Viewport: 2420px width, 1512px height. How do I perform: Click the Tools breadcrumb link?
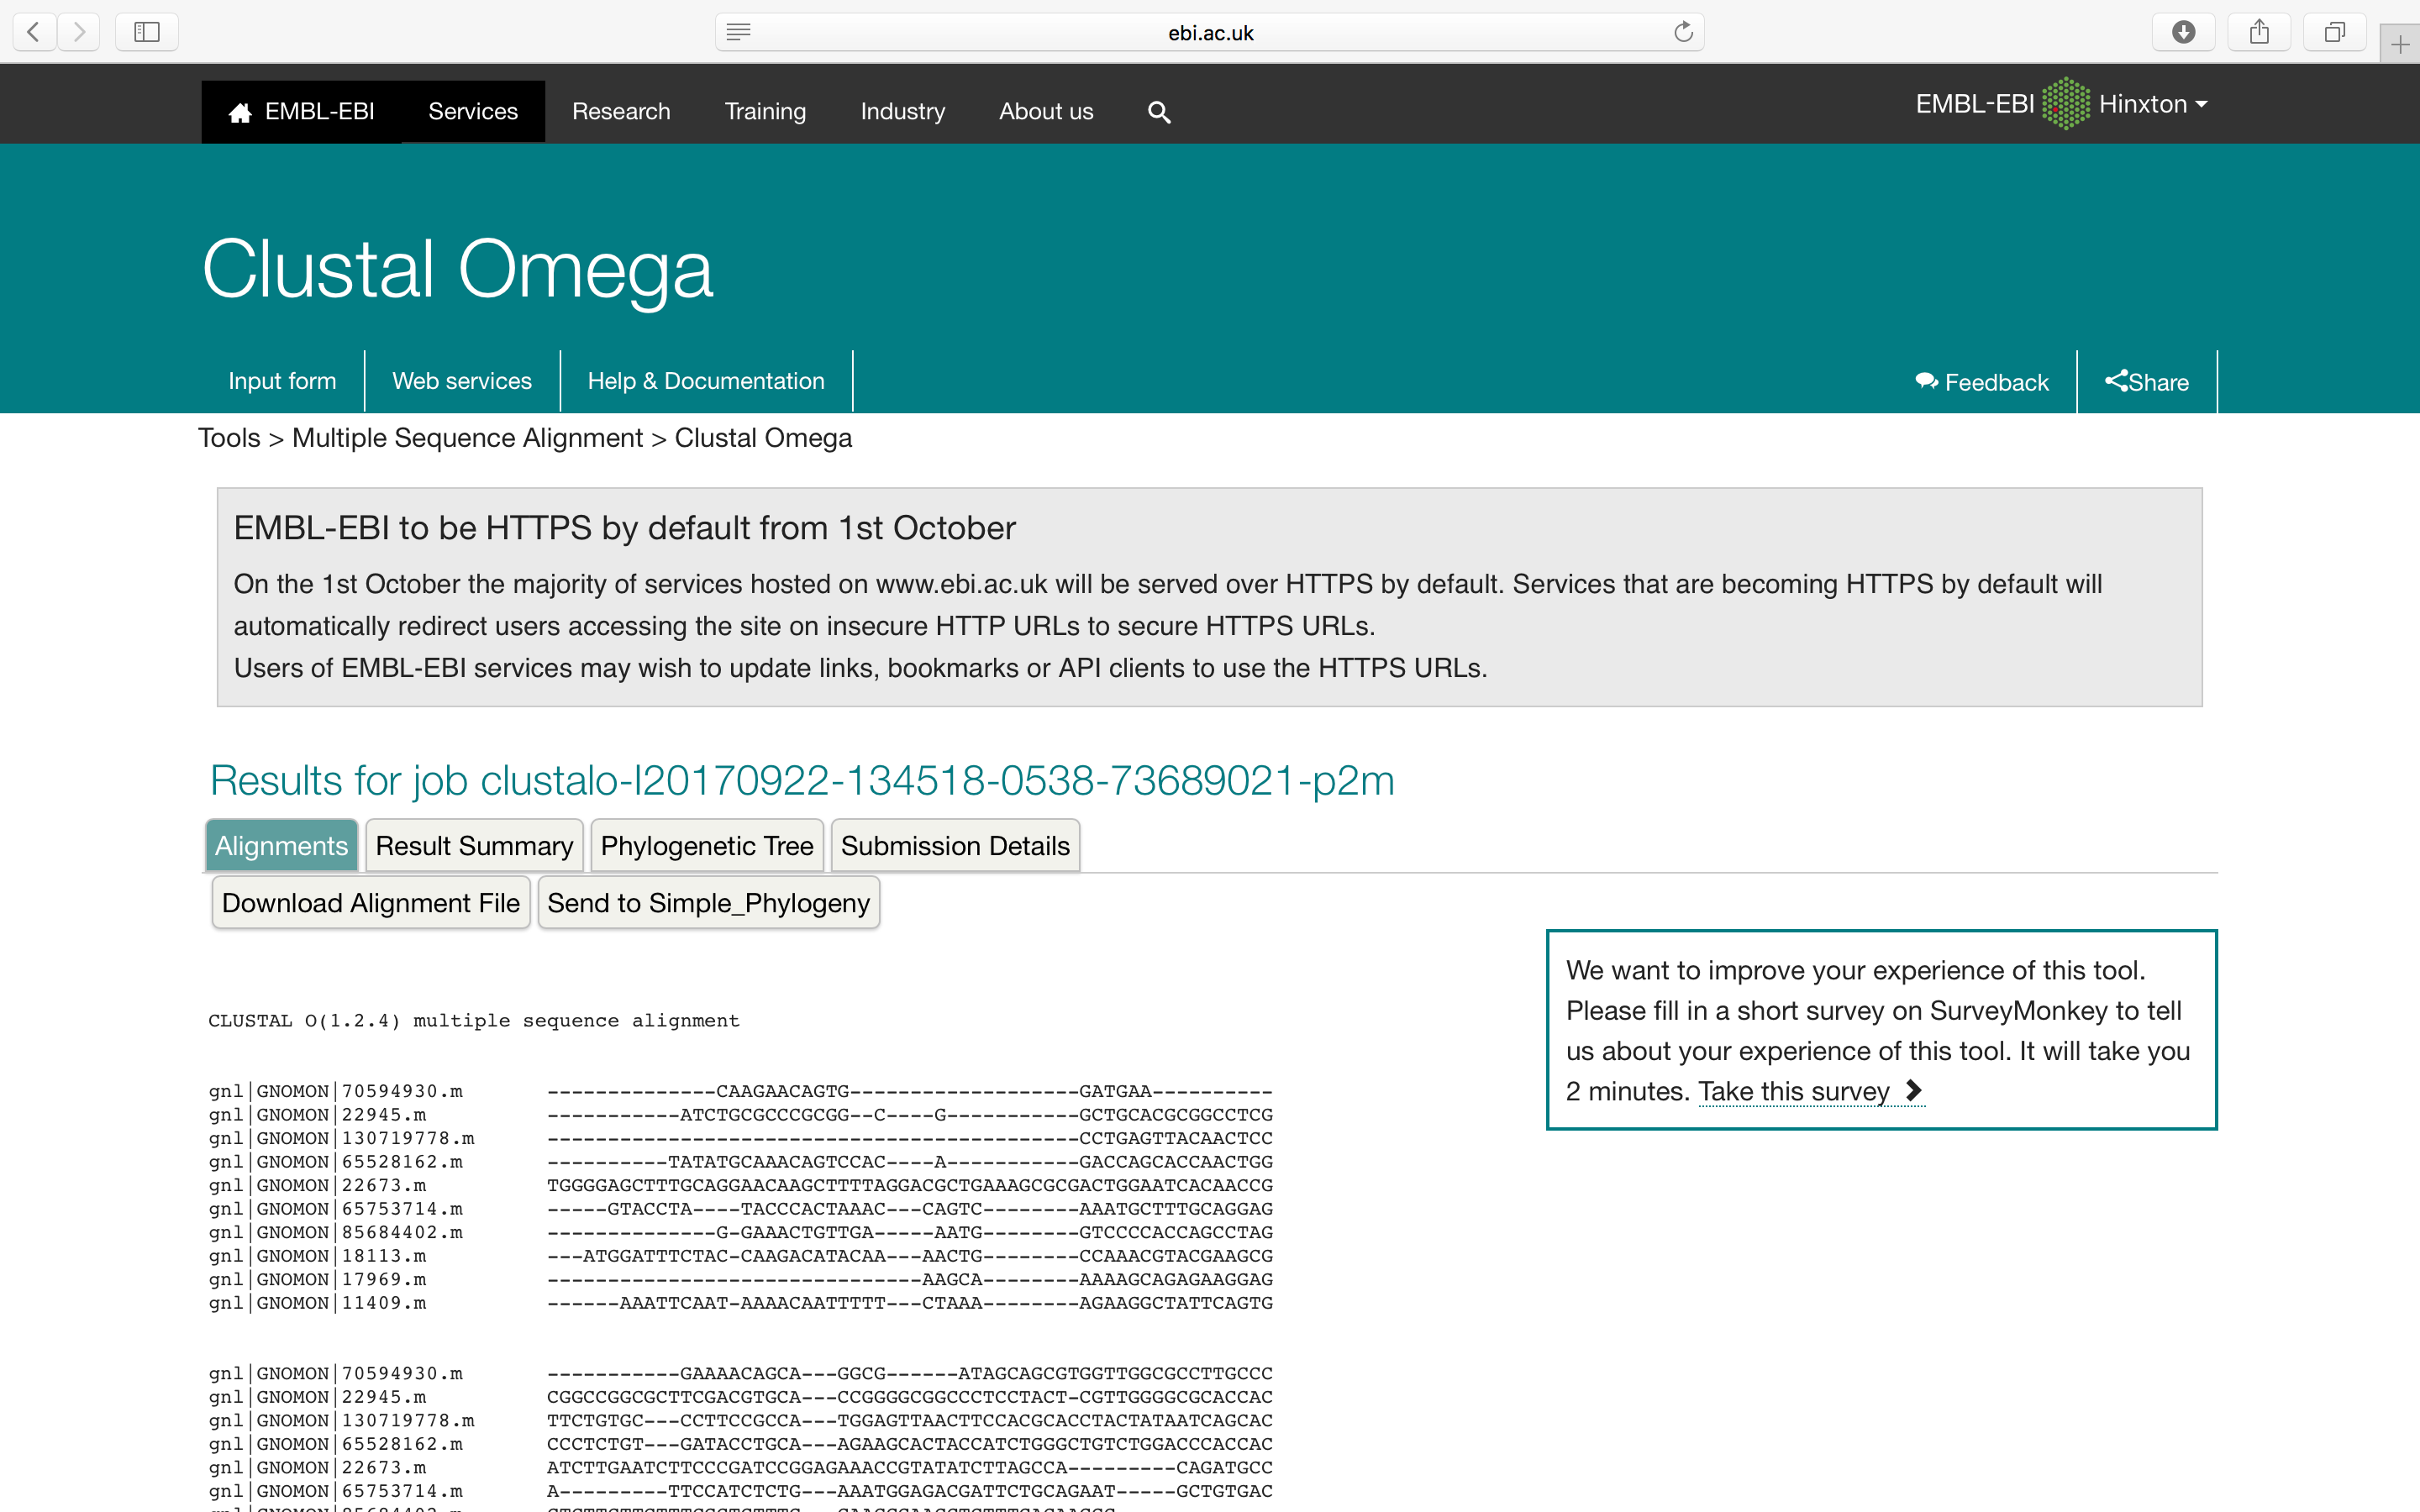229,438
